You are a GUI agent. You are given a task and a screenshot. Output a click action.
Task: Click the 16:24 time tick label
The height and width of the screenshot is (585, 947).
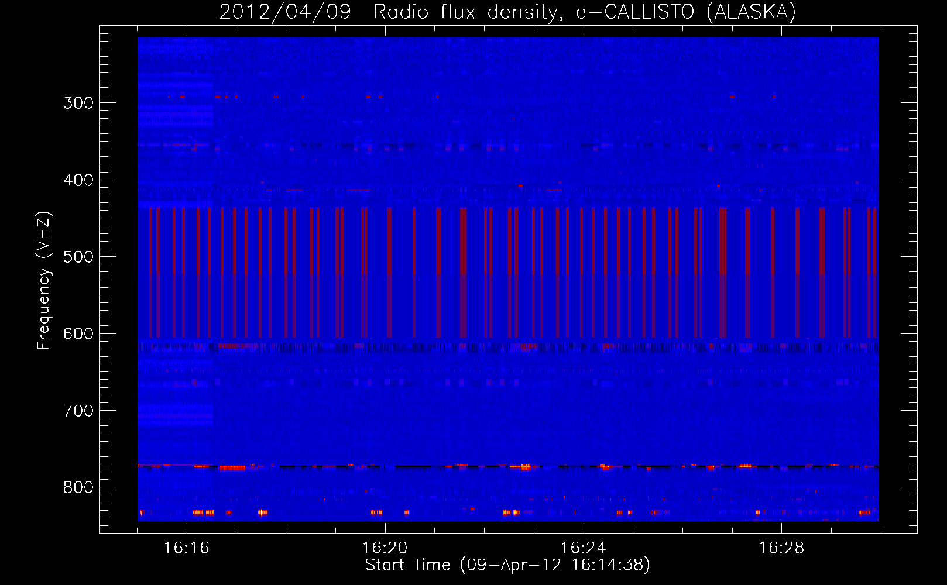pyautogui.click(x=583, y=548)
